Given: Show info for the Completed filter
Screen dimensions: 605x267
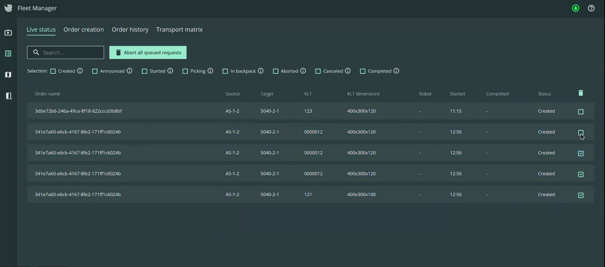Looking at the screenshot, I should tap(396, 71).
